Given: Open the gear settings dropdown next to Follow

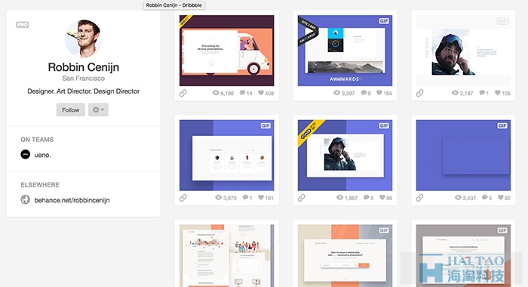Looking at the screenshot, I should click(98, 110).
